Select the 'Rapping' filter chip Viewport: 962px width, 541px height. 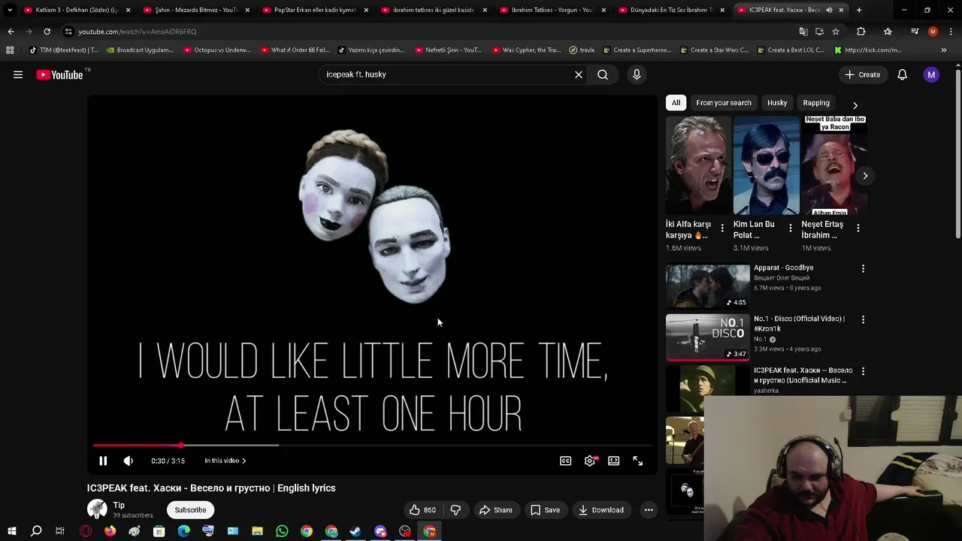pos(816,103)
